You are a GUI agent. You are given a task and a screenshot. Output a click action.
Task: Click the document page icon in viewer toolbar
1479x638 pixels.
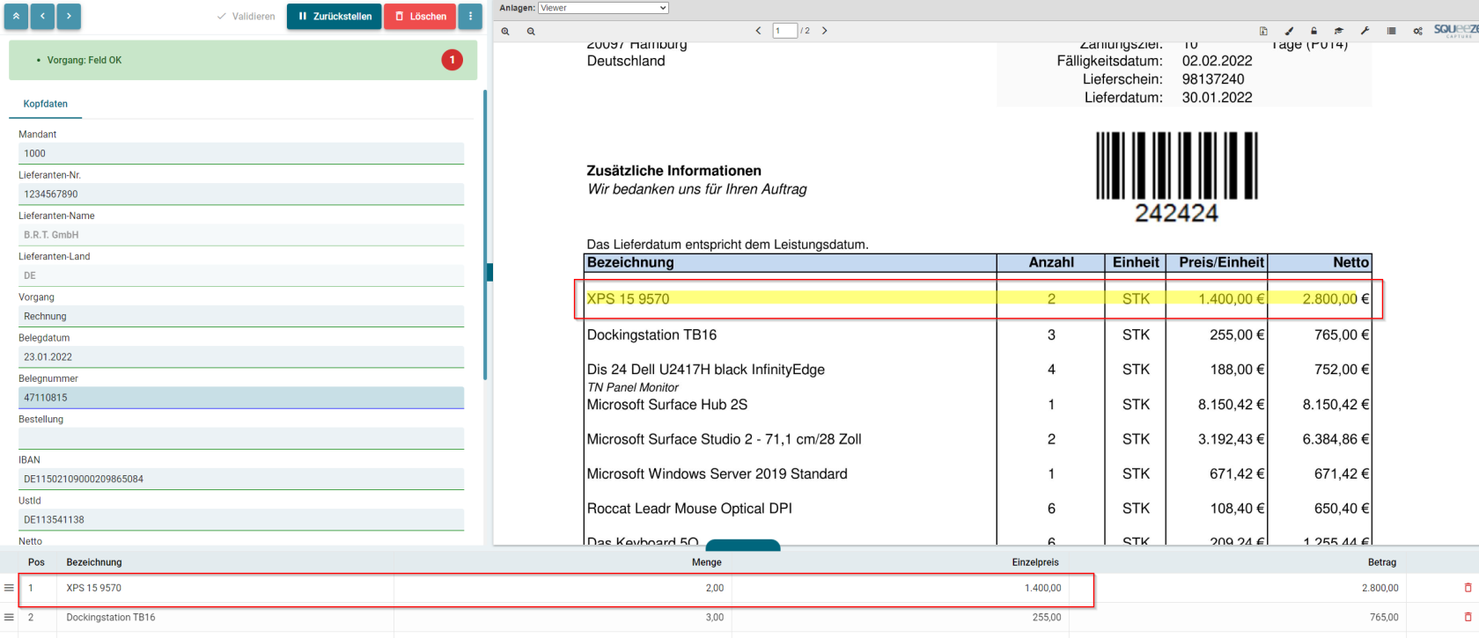click(x=1263, y=31)
